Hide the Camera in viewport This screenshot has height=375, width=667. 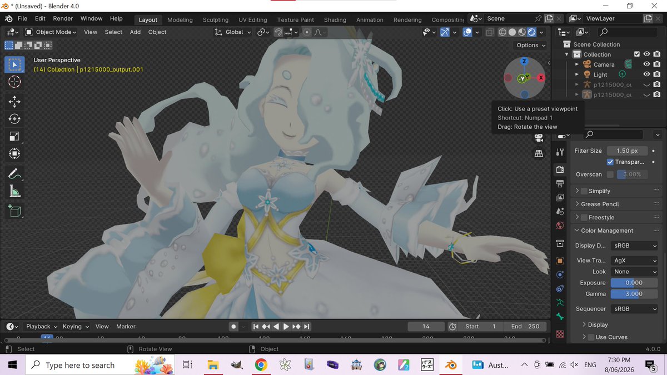(646, 64)
